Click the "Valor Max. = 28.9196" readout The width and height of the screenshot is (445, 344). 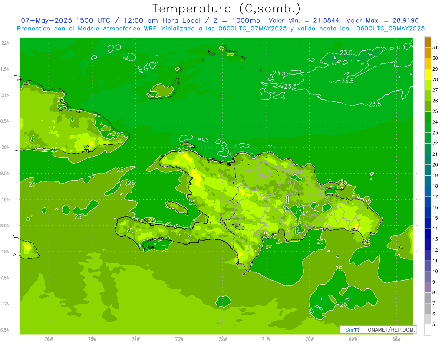point(383,20)
